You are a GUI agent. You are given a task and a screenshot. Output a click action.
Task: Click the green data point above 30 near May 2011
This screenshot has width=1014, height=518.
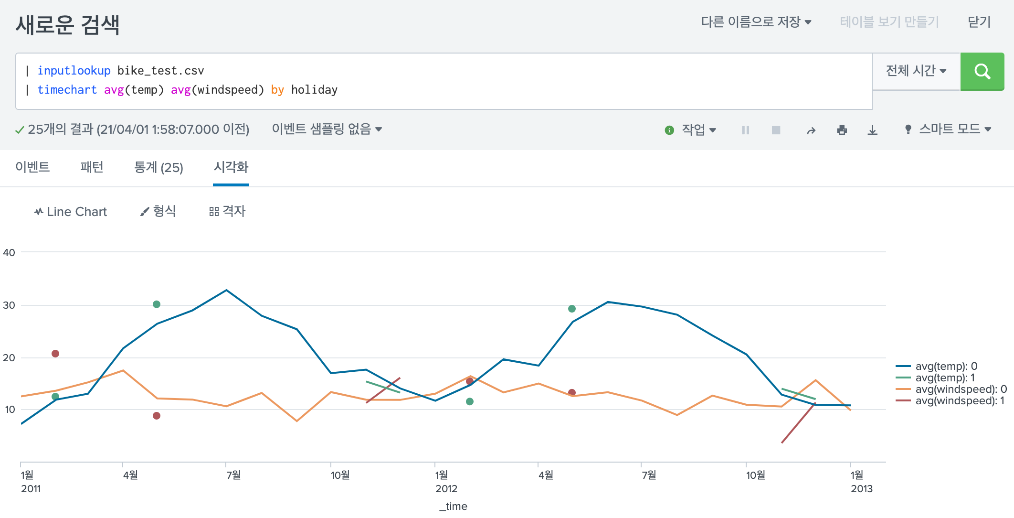coord(157,304)
